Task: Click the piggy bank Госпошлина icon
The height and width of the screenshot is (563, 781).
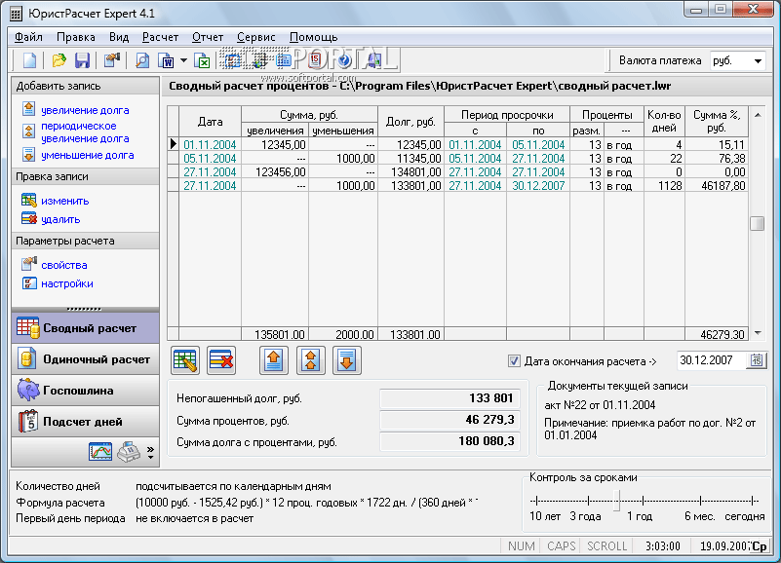Action: (x=28, y=390)
